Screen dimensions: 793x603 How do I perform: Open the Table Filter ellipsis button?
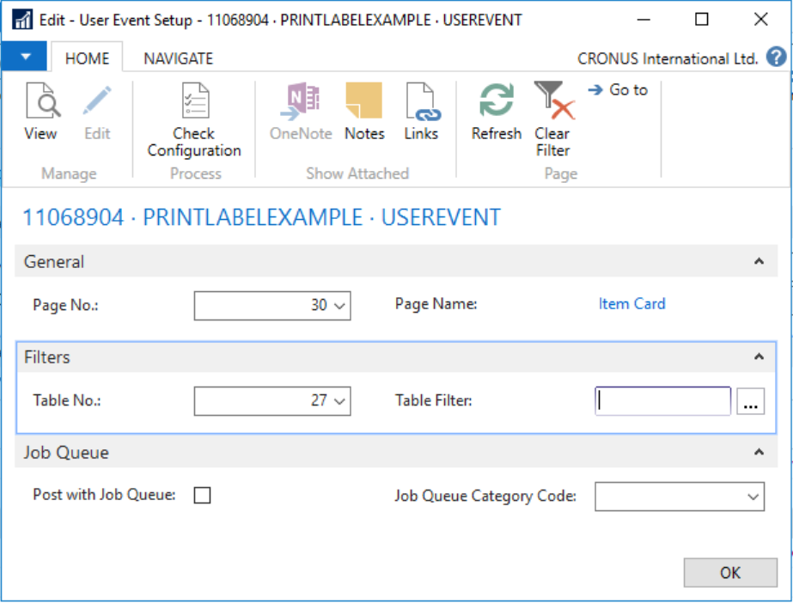tap(751, 401)
